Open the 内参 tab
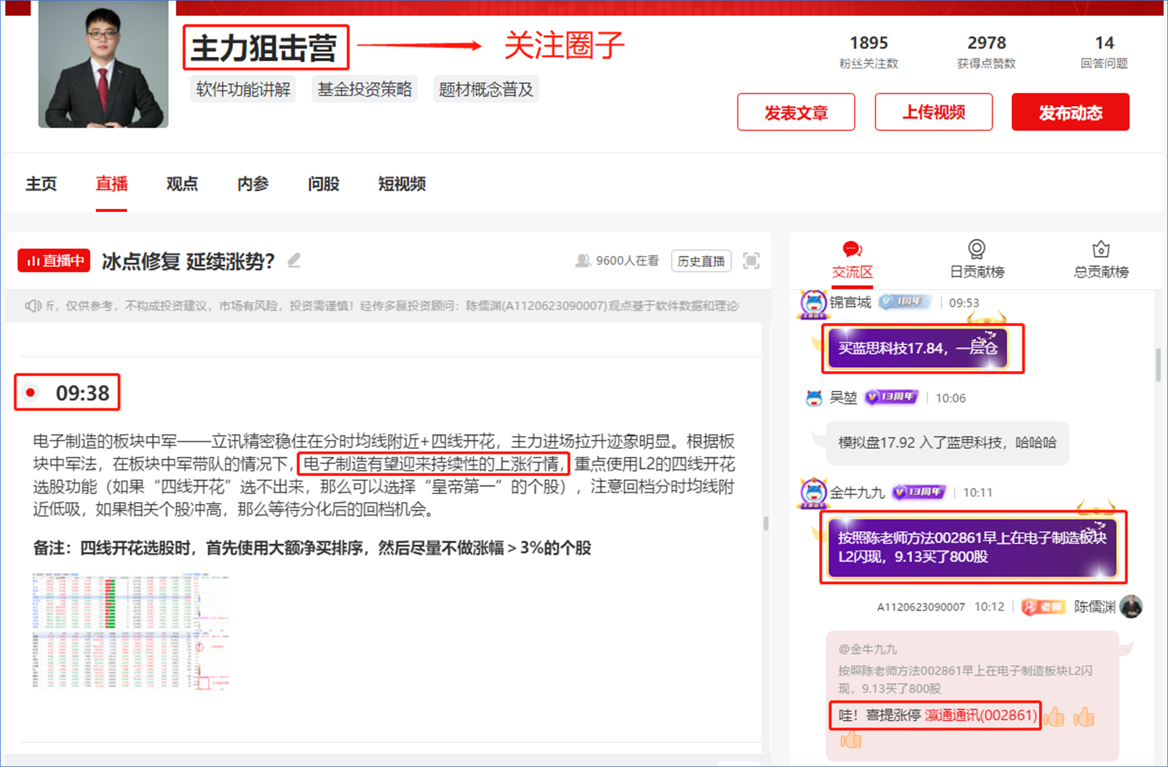 [x=253, y=184]
